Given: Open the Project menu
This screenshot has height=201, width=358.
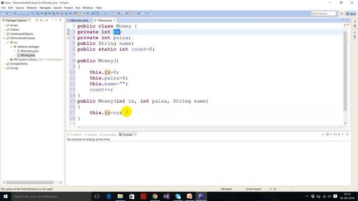Looking at the screenshot, I should [x=68, y=8].
